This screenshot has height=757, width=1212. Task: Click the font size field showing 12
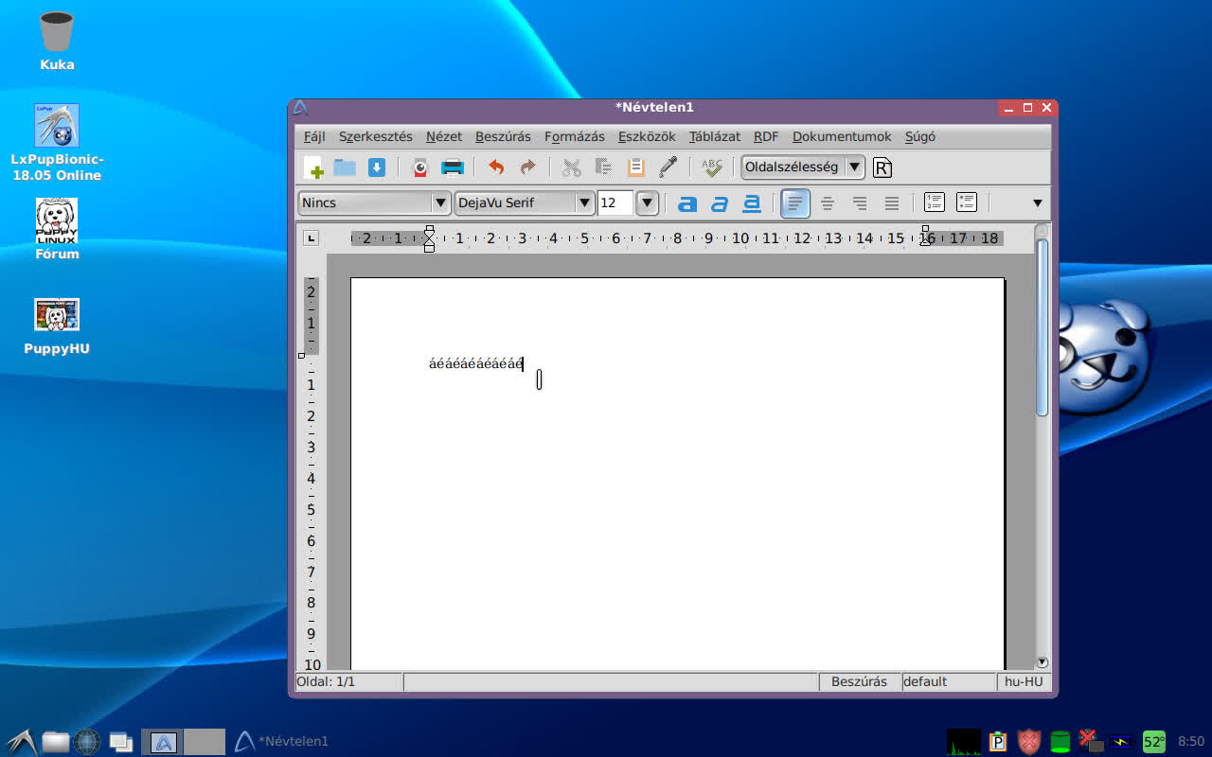pos(615,202)
